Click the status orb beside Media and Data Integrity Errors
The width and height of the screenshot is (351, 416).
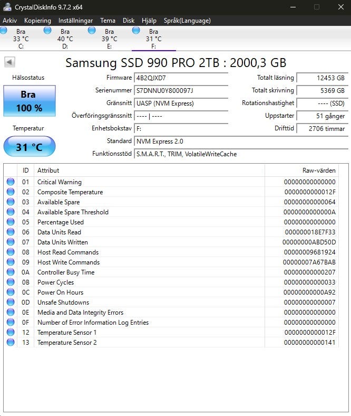pos(11,313)
